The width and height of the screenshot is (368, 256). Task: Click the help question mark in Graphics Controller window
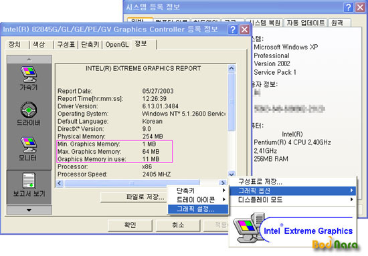click(x=232, y=29)
